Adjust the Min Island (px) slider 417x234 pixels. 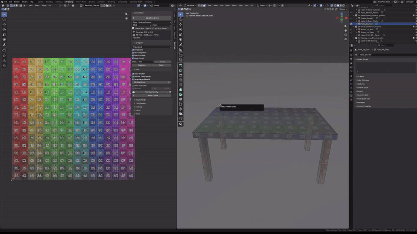click(152, 82)
